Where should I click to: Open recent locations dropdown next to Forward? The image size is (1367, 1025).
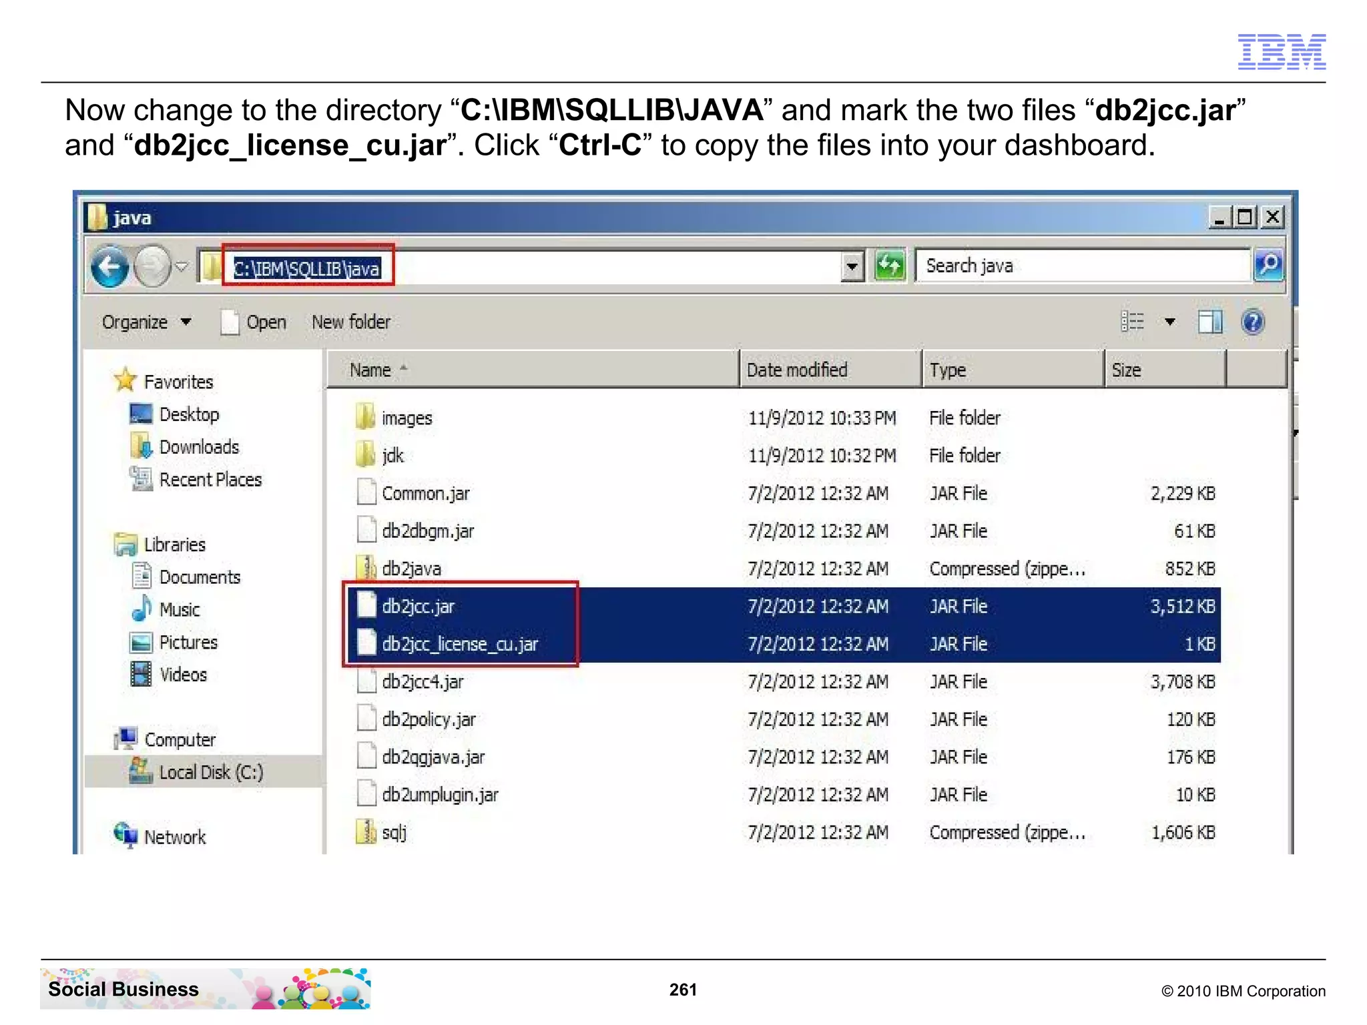pyautogui.click(x=182, y=267)
